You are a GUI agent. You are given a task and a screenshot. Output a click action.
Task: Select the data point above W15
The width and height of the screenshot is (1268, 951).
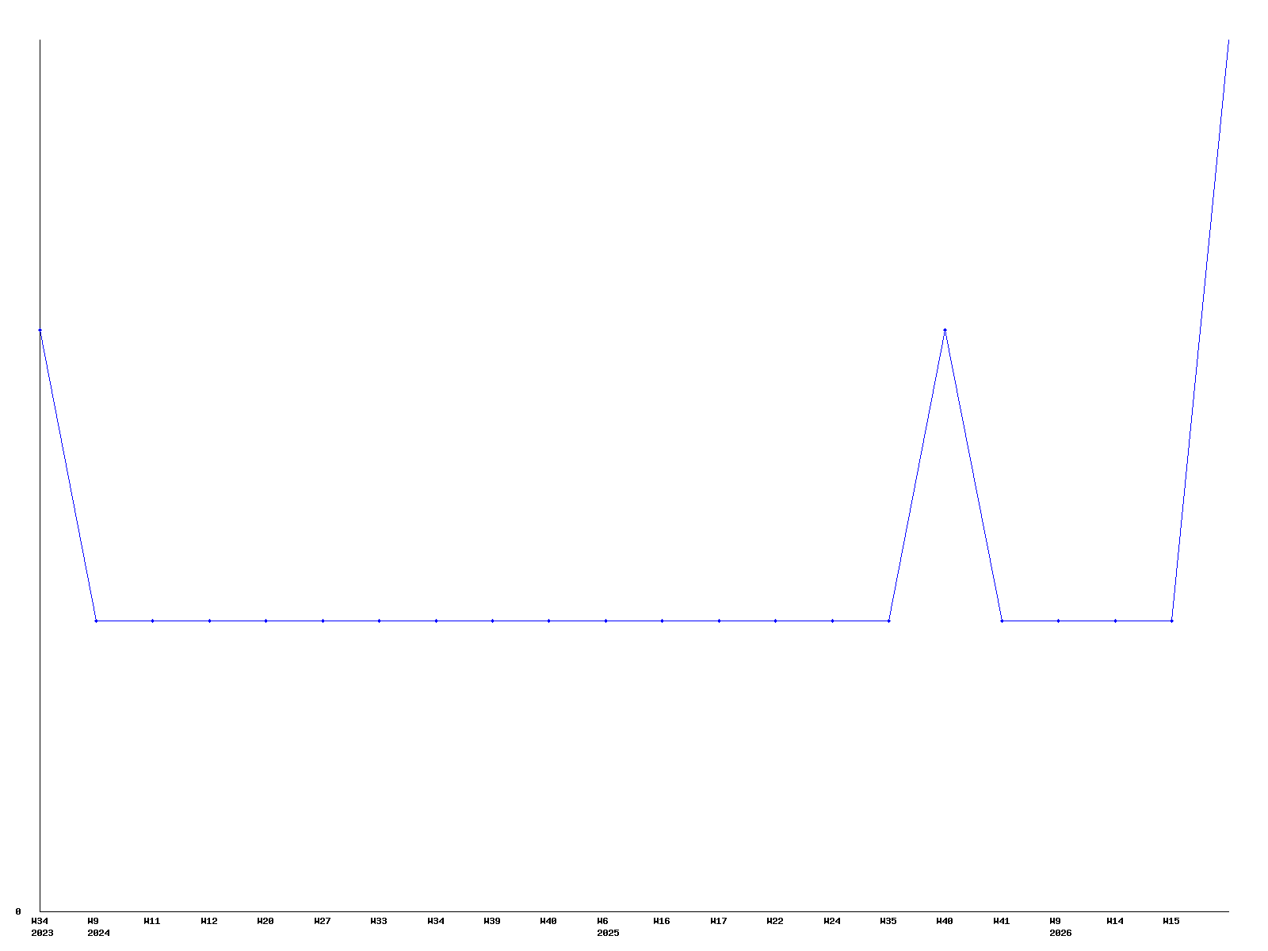1171,621
